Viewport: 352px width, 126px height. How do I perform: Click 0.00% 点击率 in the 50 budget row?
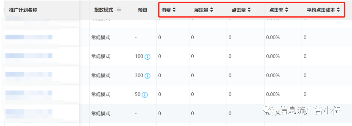pyautogui.click(x=273, y=95)
